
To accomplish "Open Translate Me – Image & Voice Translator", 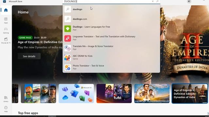I will pyautogui.click(x=111, y=48).
